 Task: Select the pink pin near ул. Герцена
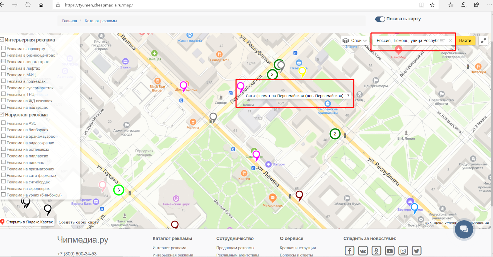[x=102, y=187]
